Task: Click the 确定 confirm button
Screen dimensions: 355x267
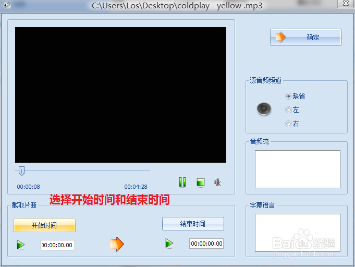Action: pos(305,37)
